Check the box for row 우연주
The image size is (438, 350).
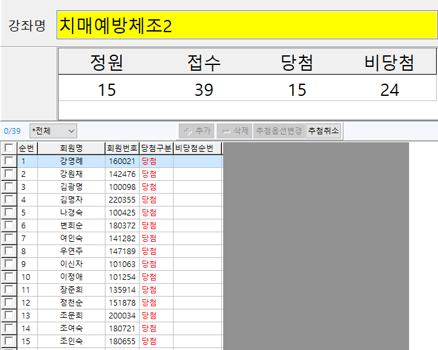(x=8, y=251)
